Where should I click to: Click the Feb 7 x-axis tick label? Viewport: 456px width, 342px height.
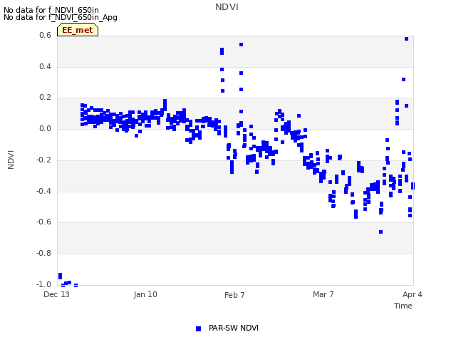(234, 295)
